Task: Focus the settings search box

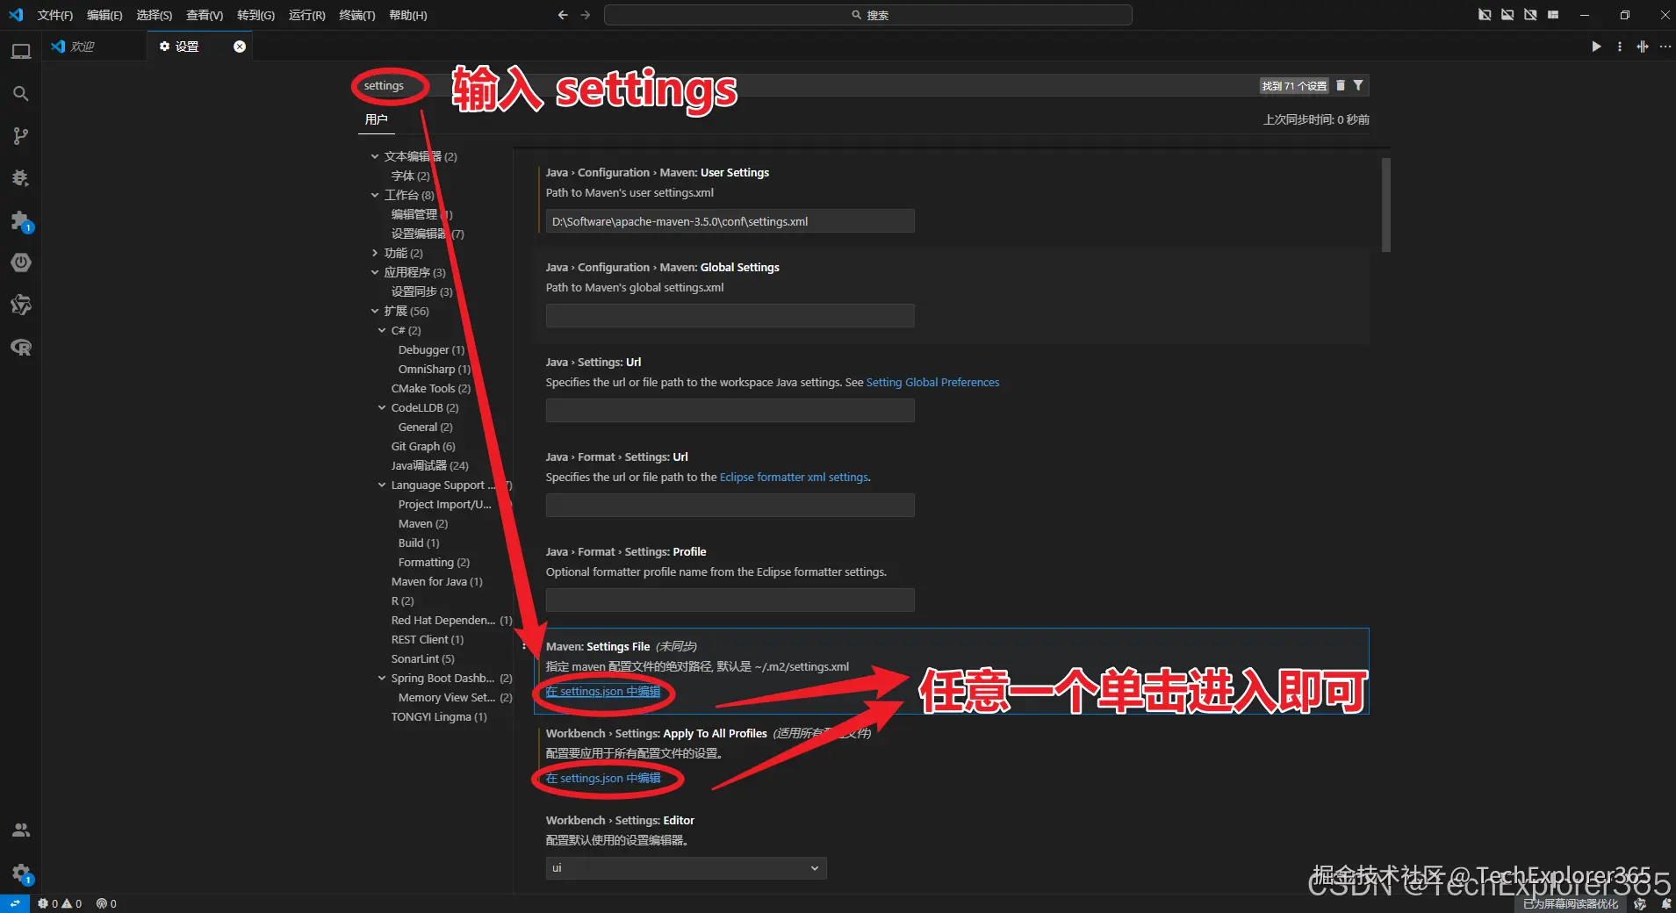Action: pos(863,85)
